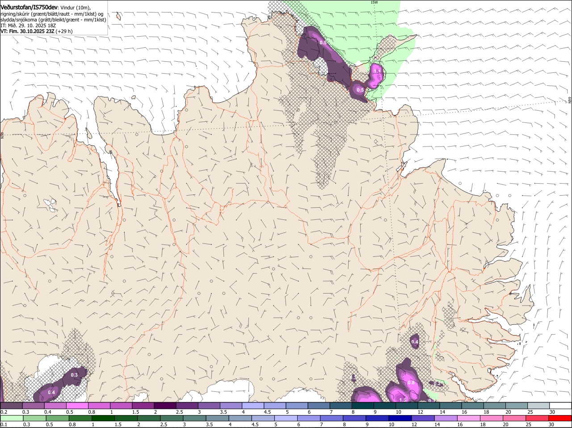Click the 15W longitude label at top
The width and height of the screenshot is (572, 428).
(x=374, y=2)
